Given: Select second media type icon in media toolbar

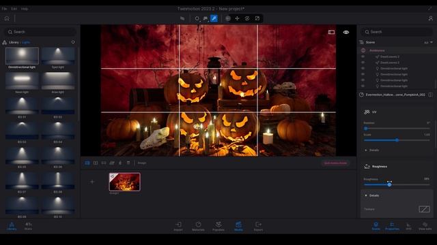Looking at the screenshot, I should [x=96, y=163].
